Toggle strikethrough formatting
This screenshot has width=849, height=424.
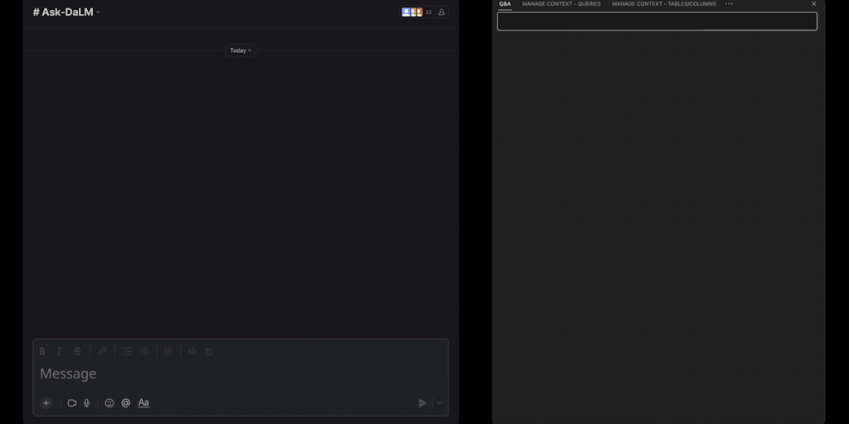[x=78, y=351]
